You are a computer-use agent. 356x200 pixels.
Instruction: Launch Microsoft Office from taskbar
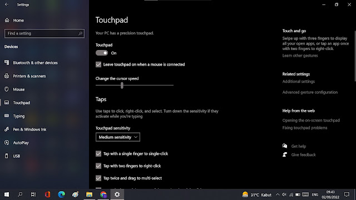coord(47,194)
